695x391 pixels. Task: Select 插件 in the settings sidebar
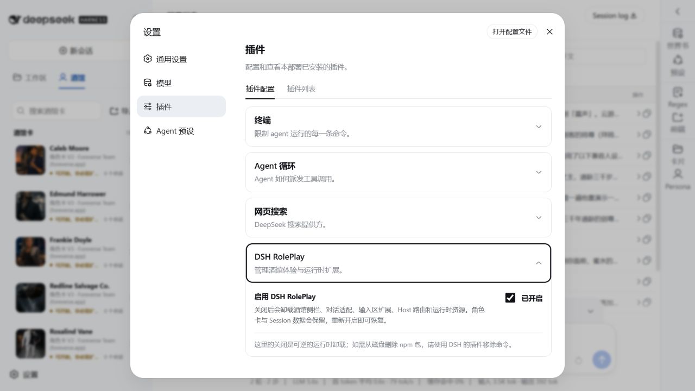click(x=181, y=106)
